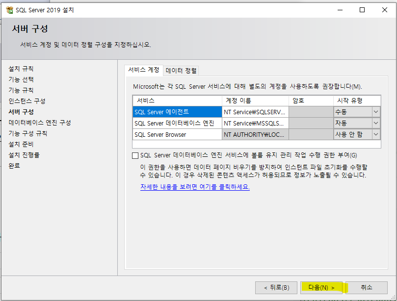The image size is (397, 301).
Task: Click the 암호 column header
Action: 311,100
